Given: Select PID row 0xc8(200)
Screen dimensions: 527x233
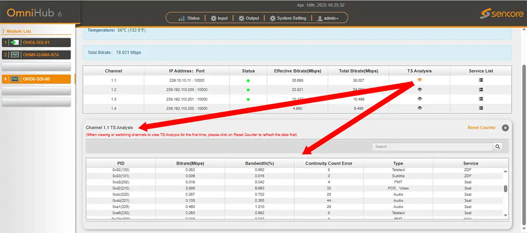Looking at the screenshot, I should [x=295, y=182].
